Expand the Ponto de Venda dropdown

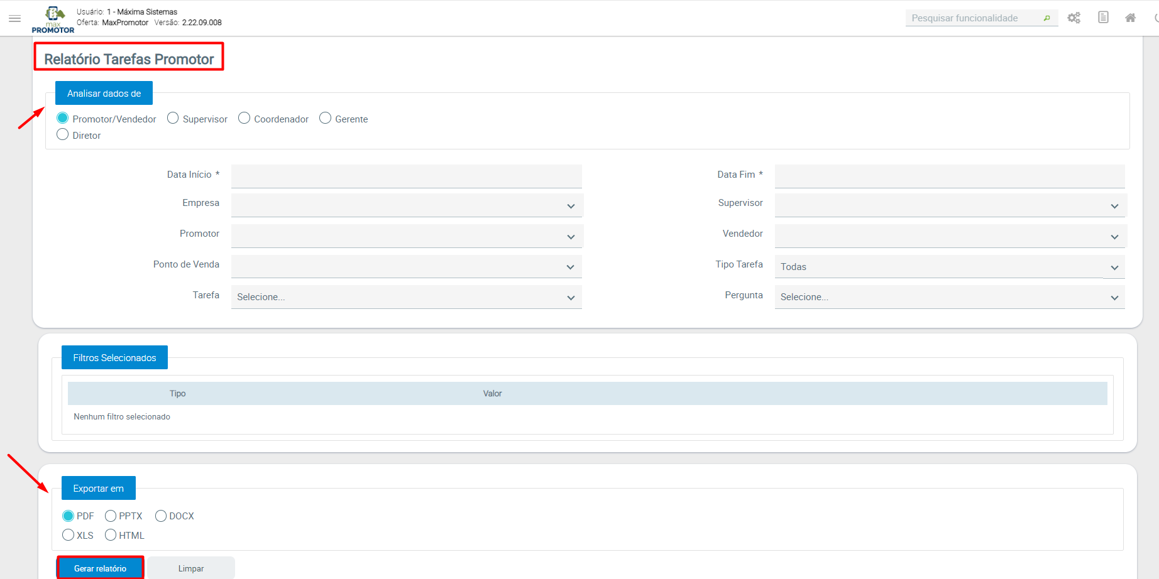pos(407,266)
